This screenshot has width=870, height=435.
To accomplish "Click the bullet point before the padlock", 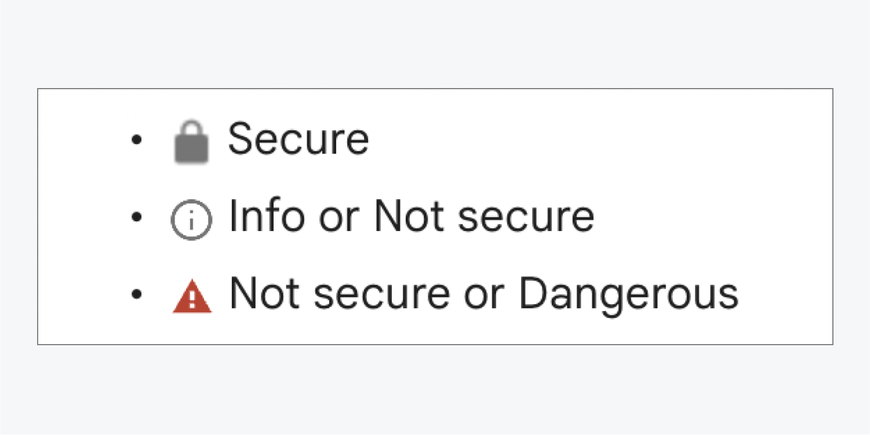I will click(137, 140).
